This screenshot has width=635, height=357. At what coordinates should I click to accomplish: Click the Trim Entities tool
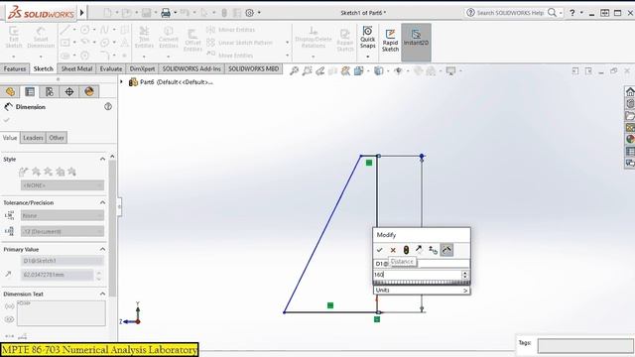point(144,38)
